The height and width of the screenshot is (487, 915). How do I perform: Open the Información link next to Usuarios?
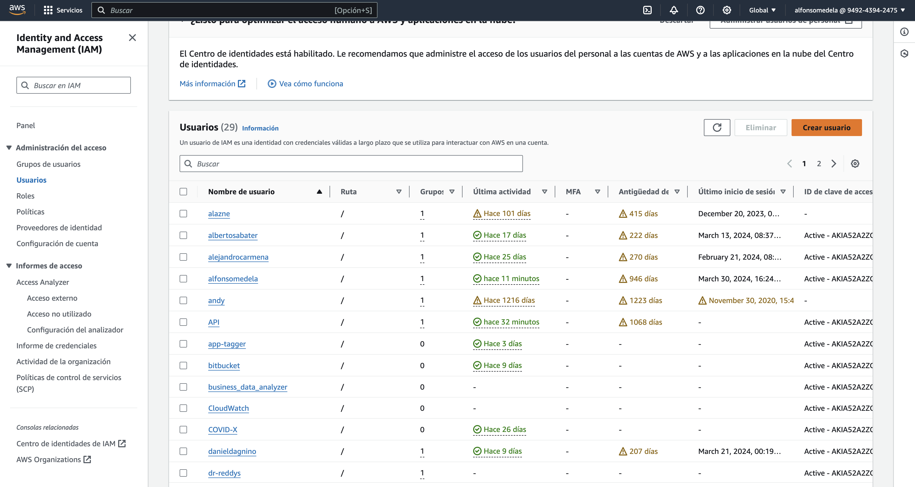coord(260,128)
